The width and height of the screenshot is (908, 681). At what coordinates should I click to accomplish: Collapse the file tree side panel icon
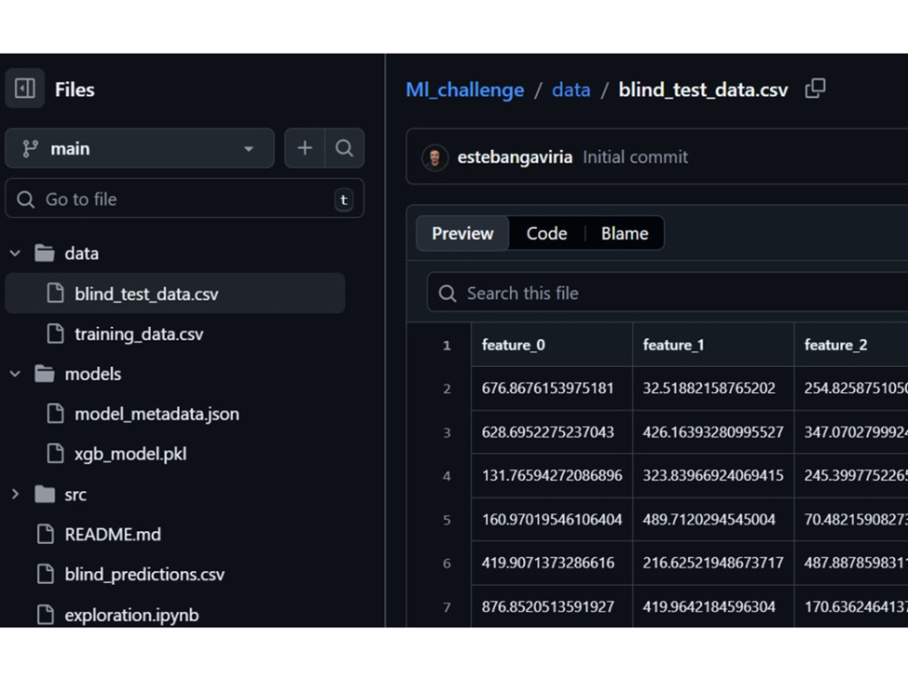(x=25, y=89)
